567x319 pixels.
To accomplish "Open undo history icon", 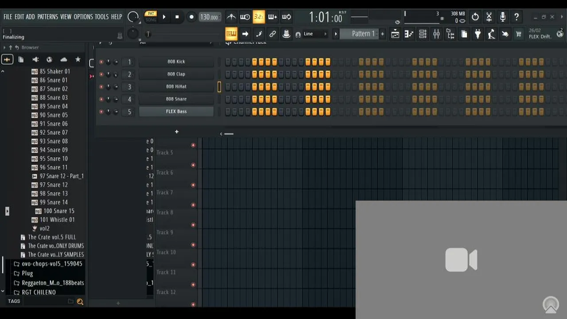I will point(475,17).
